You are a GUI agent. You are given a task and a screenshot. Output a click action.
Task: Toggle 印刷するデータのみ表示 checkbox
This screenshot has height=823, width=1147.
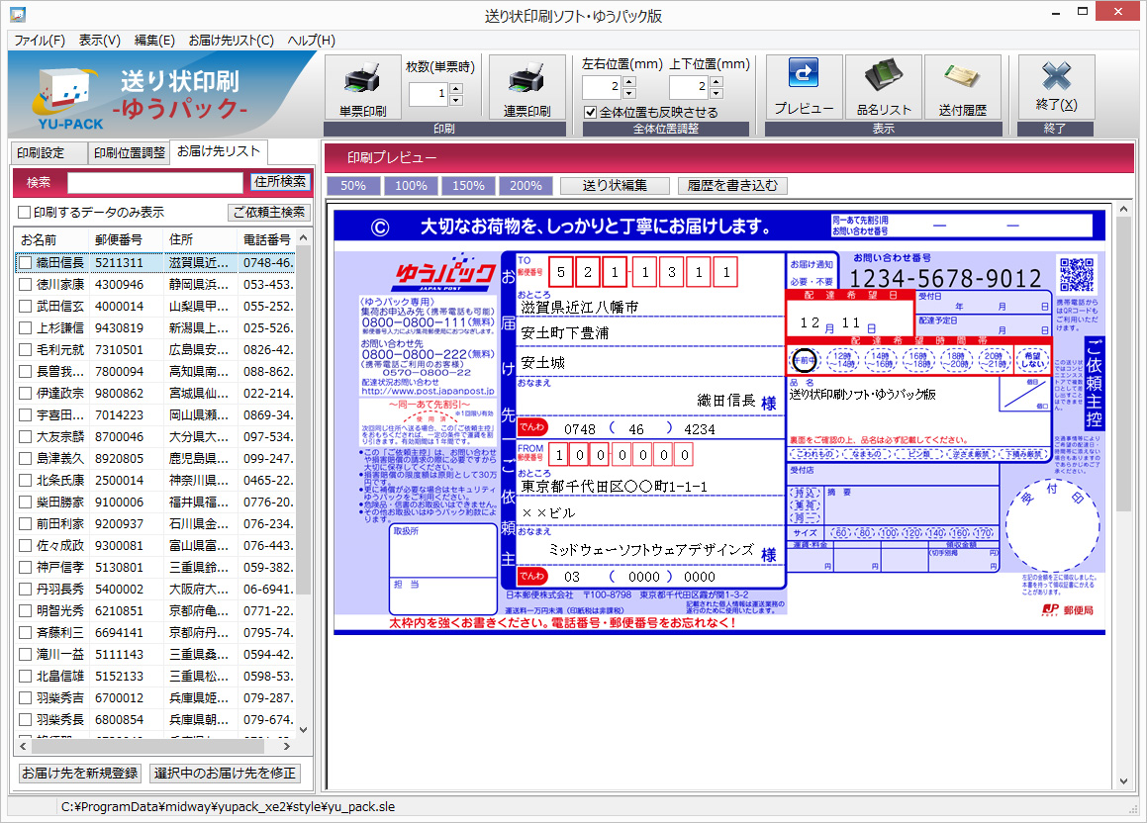(x=24, y=212)
